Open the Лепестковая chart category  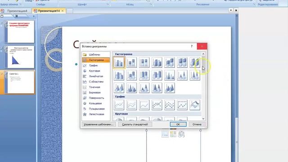(96, 114)
